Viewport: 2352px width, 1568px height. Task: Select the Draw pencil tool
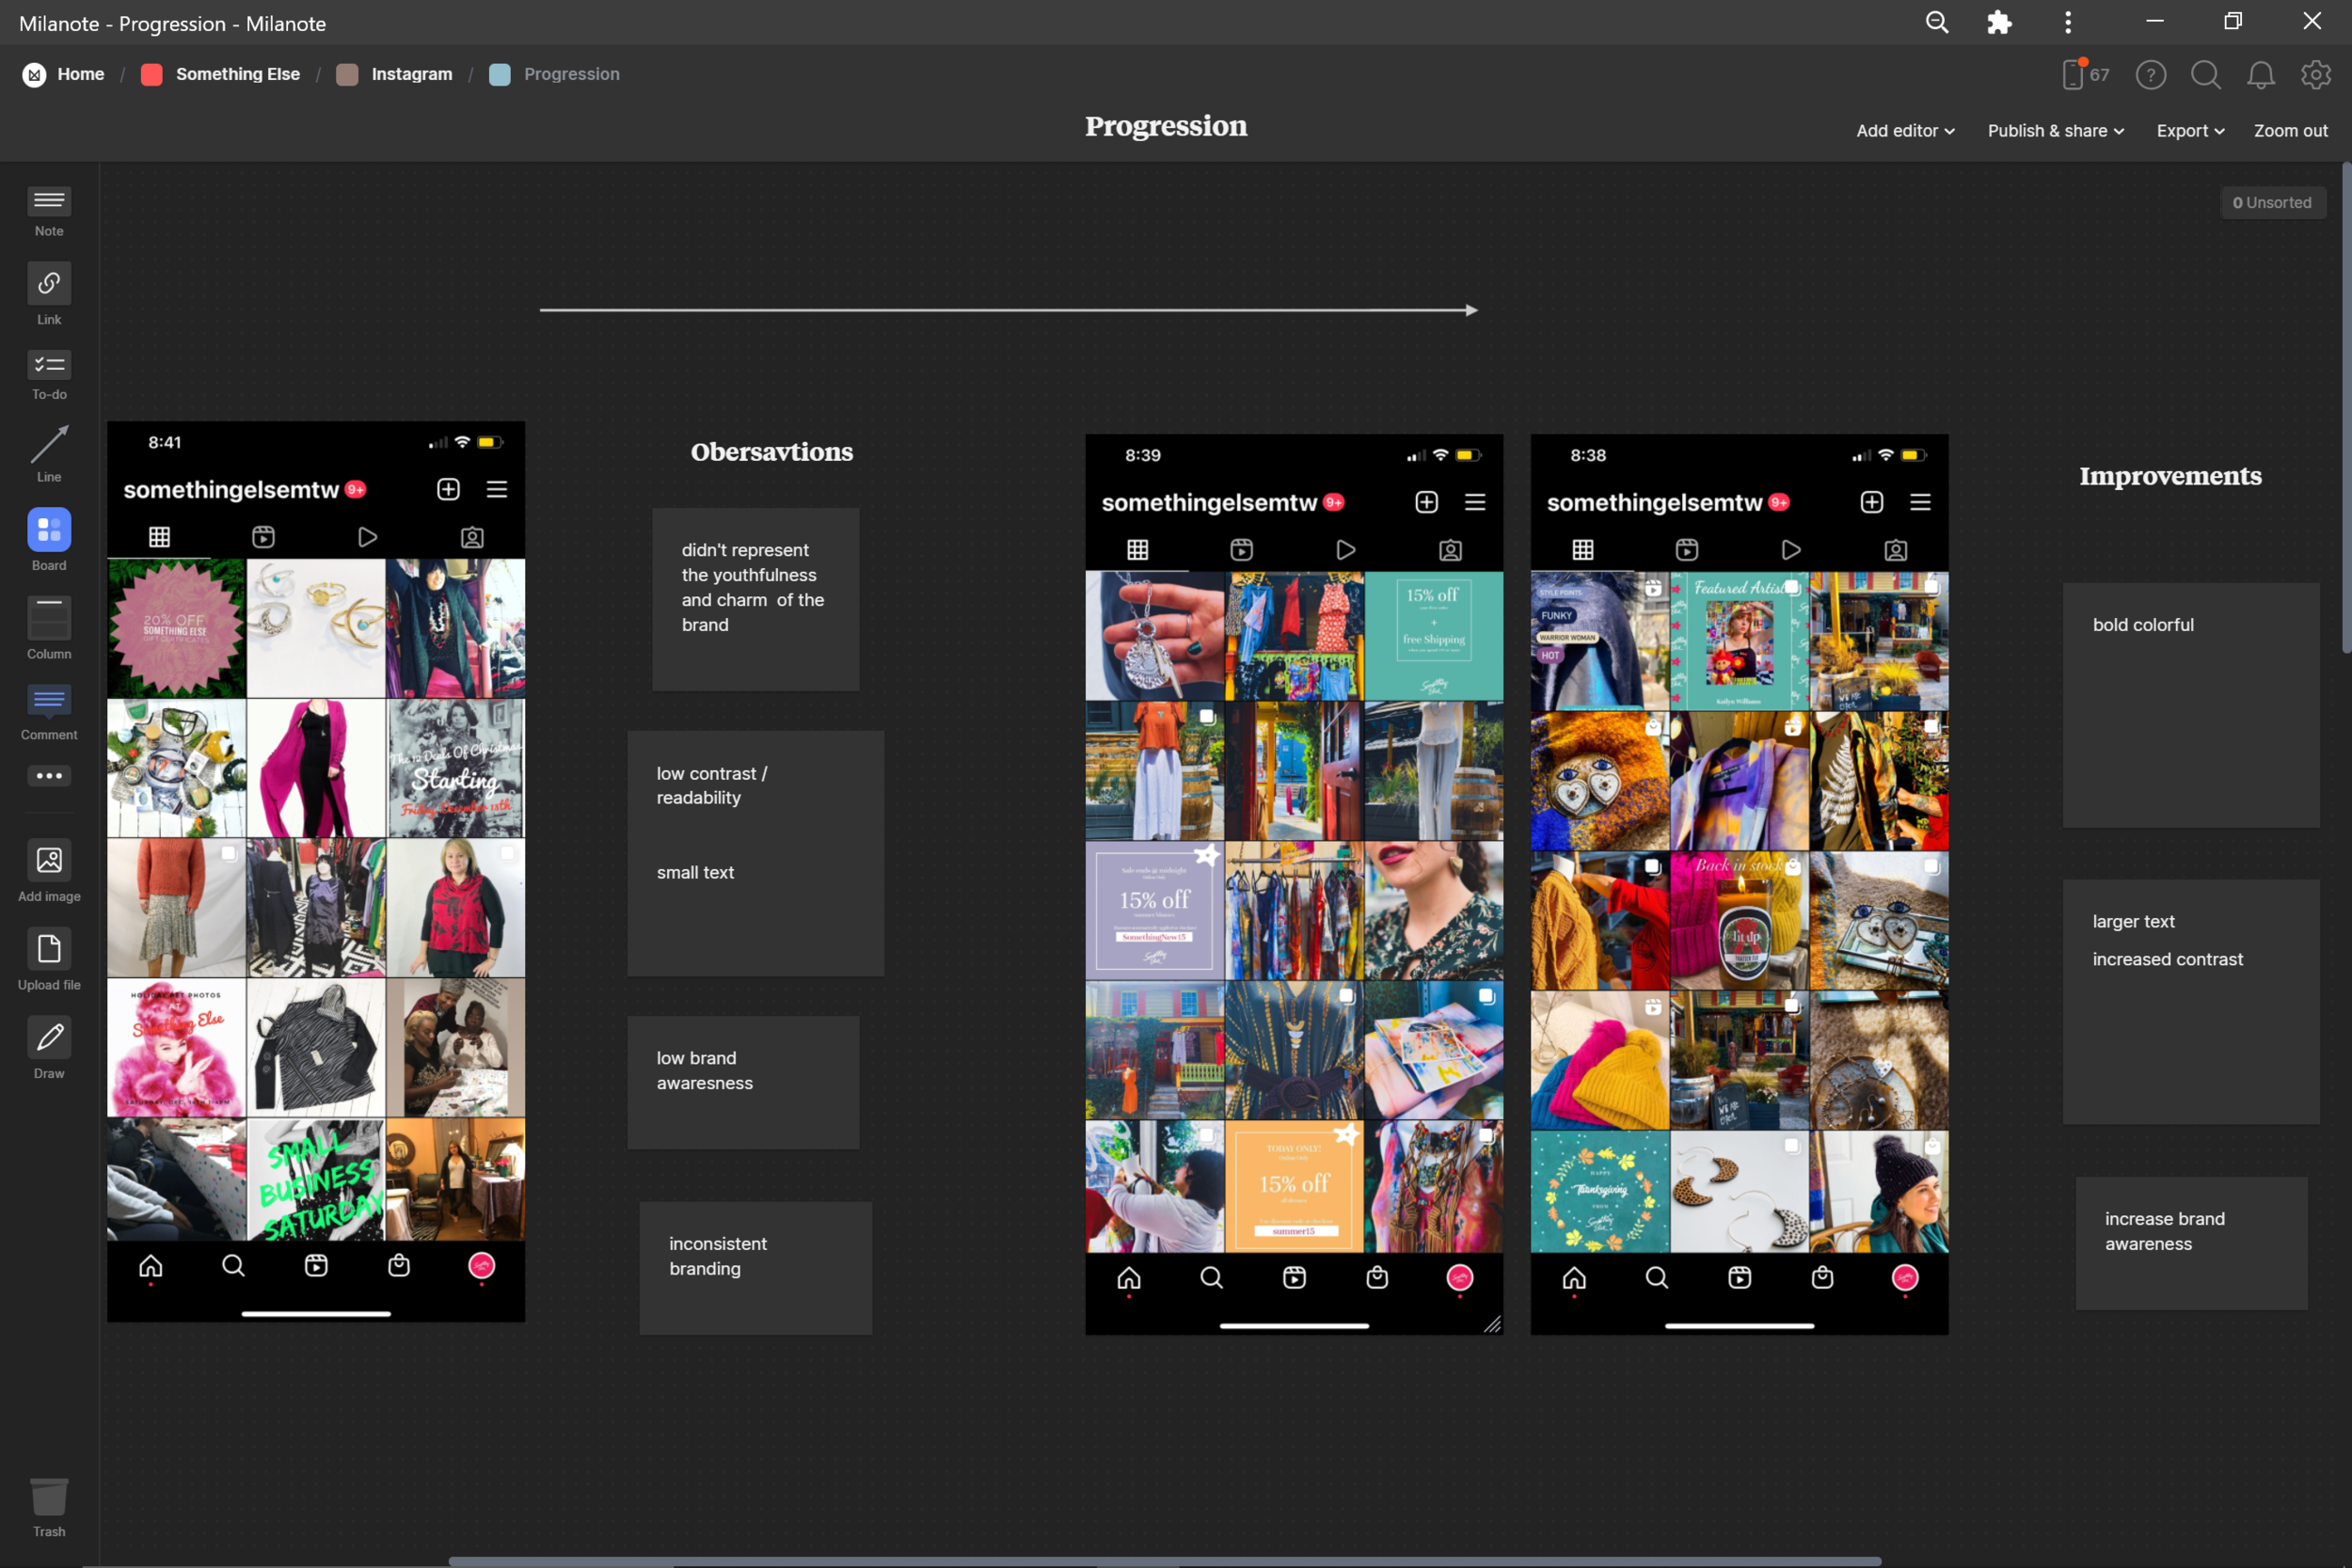pos(48,1038)
